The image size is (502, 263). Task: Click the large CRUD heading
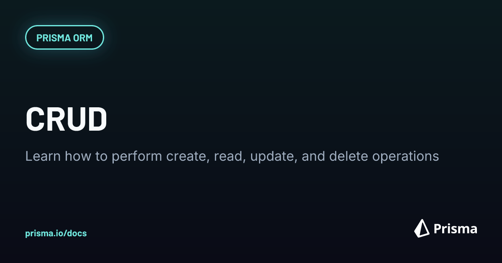[x=67, y=119]
